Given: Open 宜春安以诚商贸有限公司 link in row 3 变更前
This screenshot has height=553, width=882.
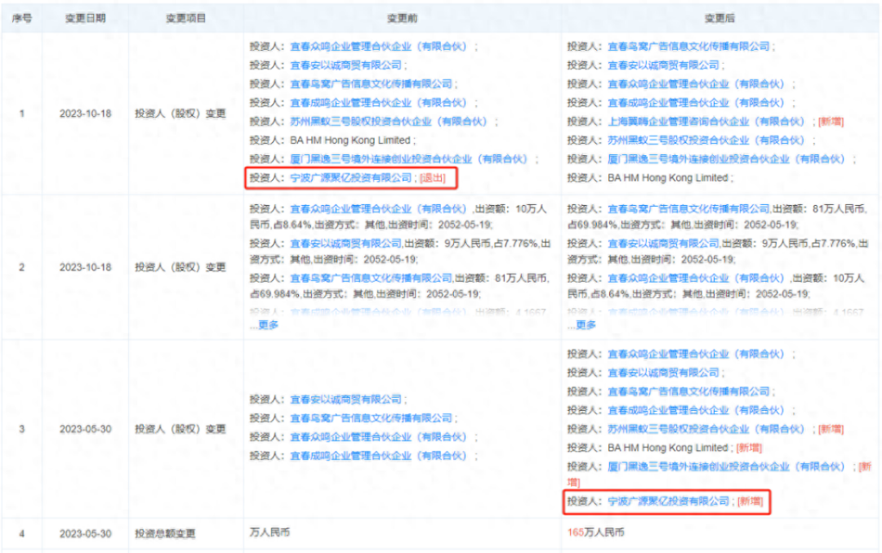Looking at the screenshot, I should [x=346, y=399].
